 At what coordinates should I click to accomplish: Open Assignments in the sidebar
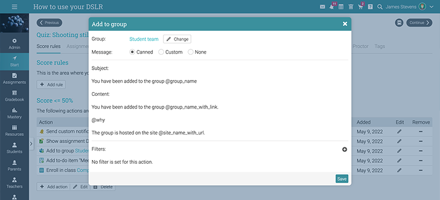click(14, 79)
